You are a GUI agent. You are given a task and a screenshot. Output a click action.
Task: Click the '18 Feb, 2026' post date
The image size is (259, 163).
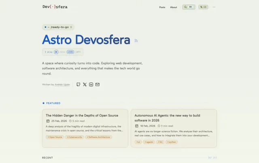[148, 126]
